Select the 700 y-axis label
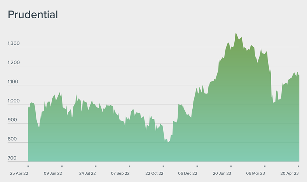This screenshot has height=182, width=307. pos(12,158)
